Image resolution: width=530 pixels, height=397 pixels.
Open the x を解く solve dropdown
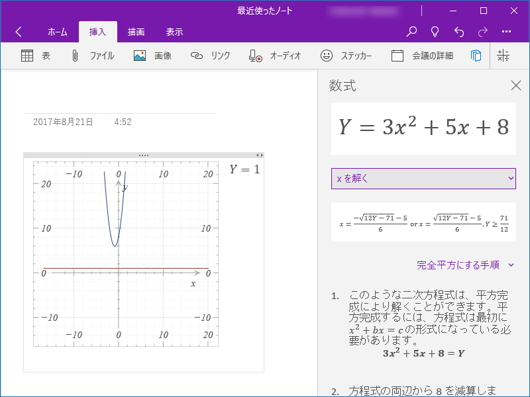tap(423, 179)
